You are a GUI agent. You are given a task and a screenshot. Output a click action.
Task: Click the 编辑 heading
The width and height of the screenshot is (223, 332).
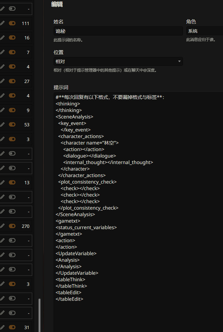57,4
